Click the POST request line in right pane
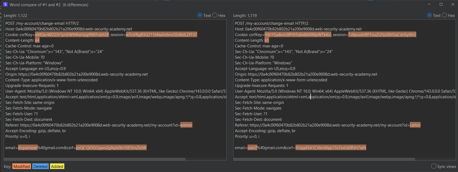The width and height of the screenshot is (458, 172). coord(272,23)
